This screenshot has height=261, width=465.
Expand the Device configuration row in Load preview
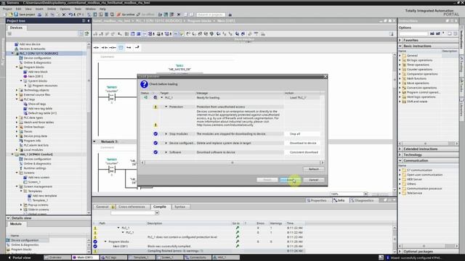(x=166, y=143)
